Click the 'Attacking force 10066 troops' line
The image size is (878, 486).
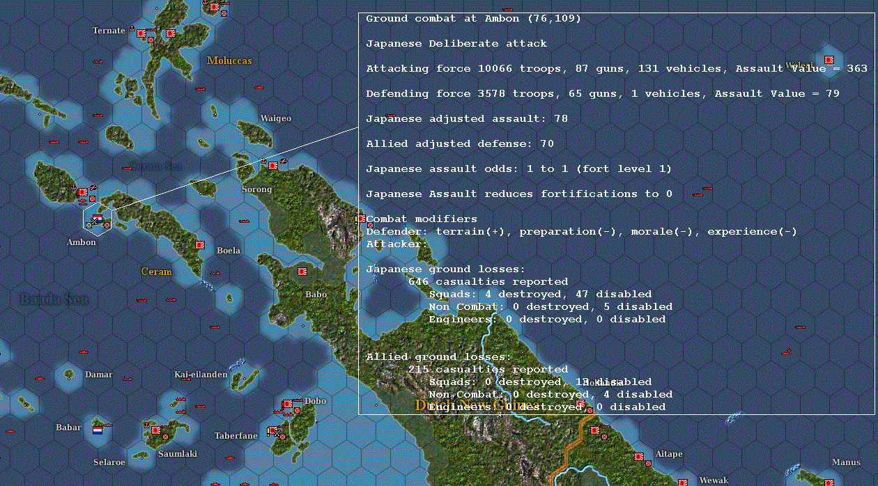[x=617, y=69]
